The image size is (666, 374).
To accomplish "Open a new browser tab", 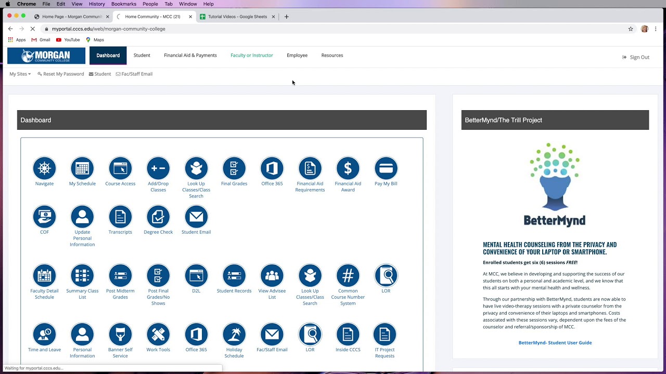I will tap(286, 17).
